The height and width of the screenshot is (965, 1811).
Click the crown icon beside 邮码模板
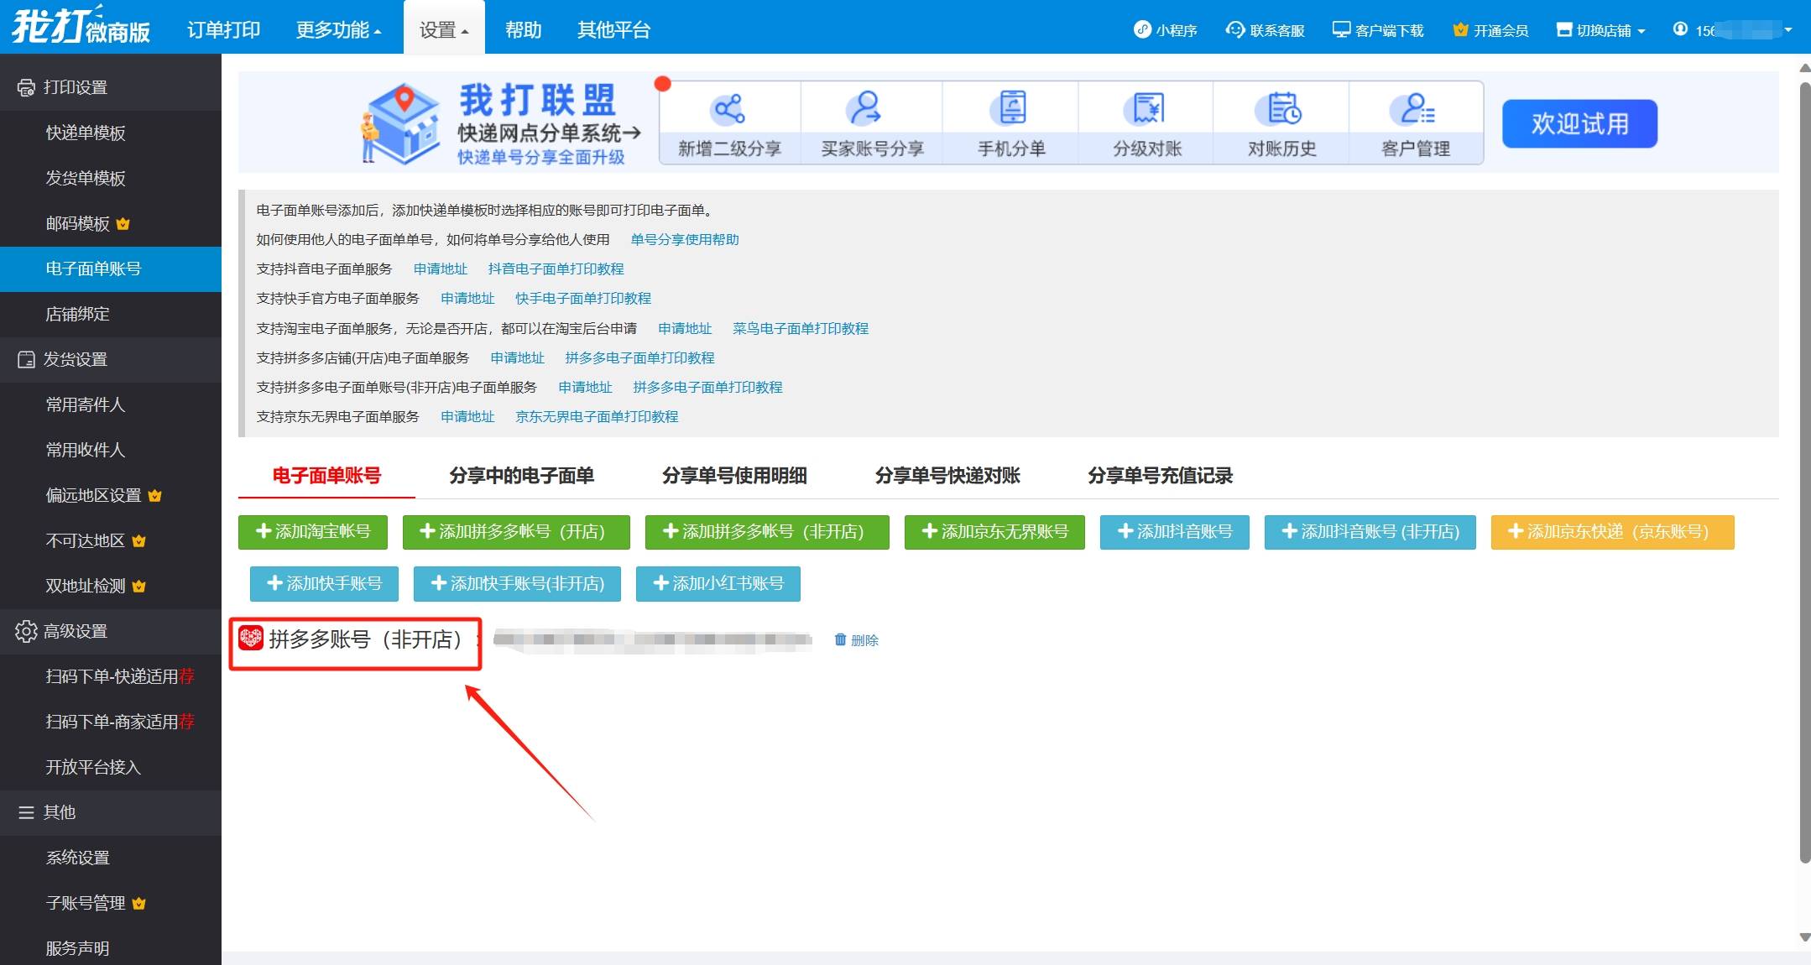[x=123, y=223]
